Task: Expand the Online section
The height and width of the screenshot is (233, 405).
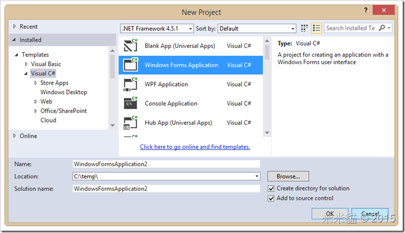Action: 15,136
